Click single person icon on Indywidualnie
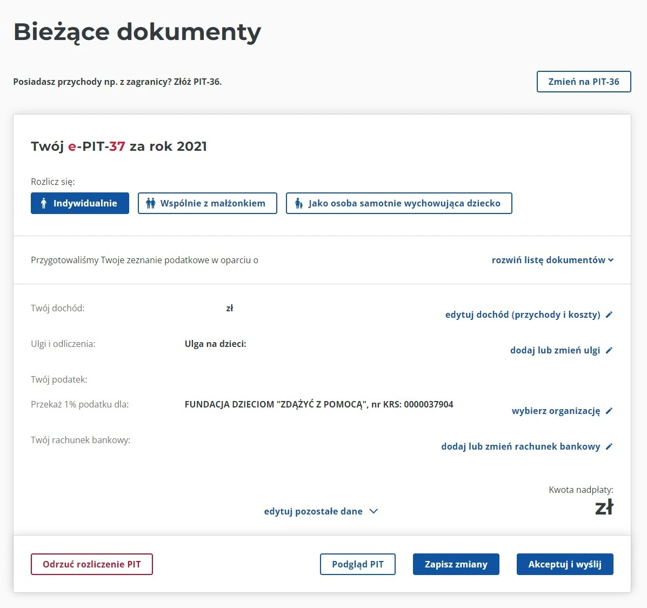Viewport: 647px width, 608px height. point(44,203)
